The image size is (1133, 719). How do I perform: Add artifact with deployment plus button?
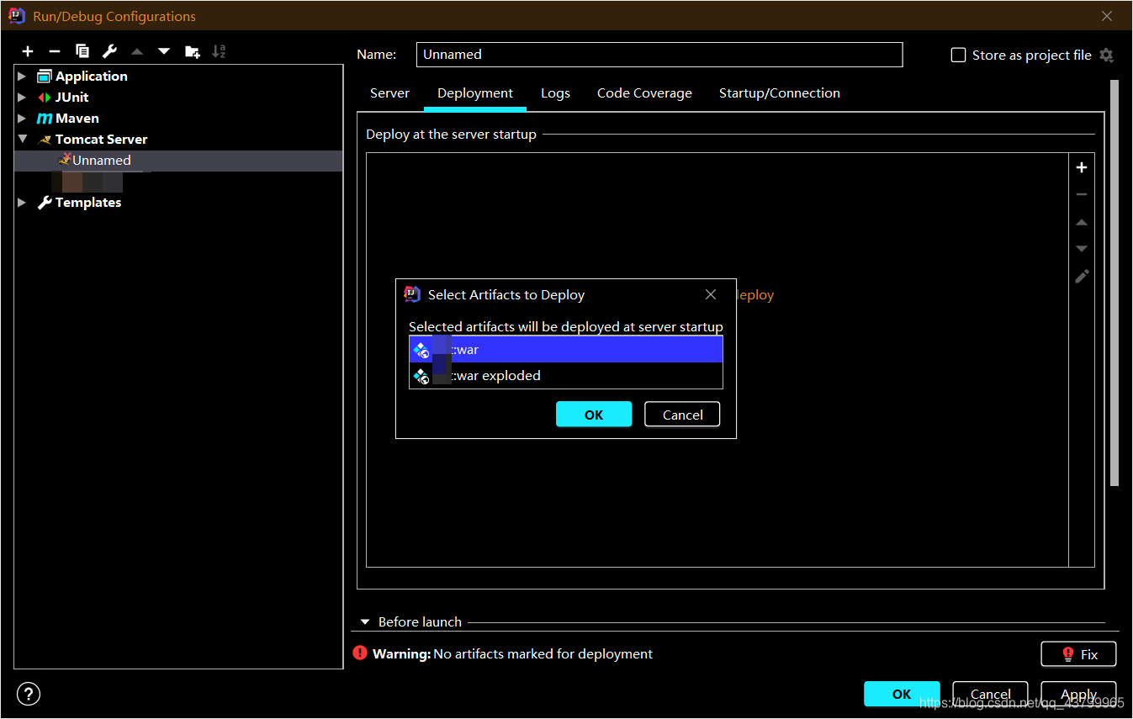pos(1082,167)
